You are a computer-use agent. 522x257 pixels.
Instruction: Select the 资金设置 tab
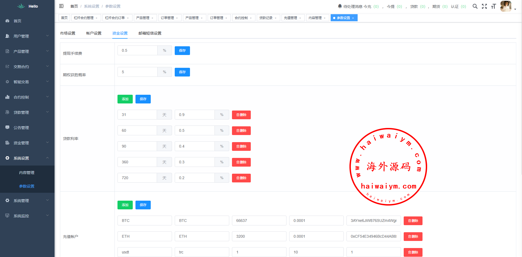click(x=120, y=33)
